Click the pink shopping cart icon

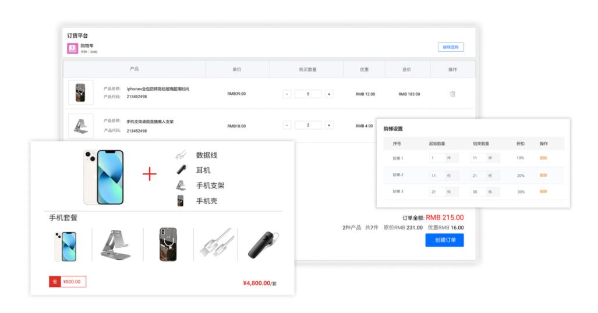pos(72,48)
